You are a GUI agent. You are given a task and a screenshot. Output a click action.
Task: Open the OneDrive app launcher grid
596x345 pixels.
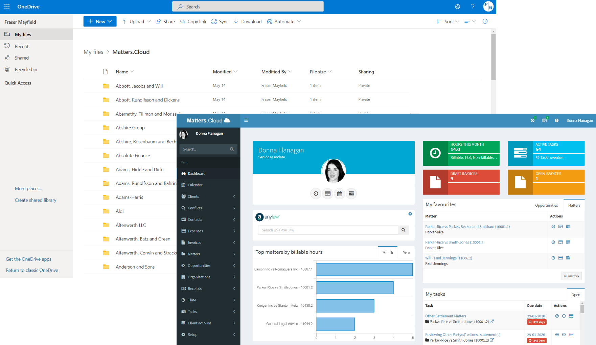pos(7,6)
